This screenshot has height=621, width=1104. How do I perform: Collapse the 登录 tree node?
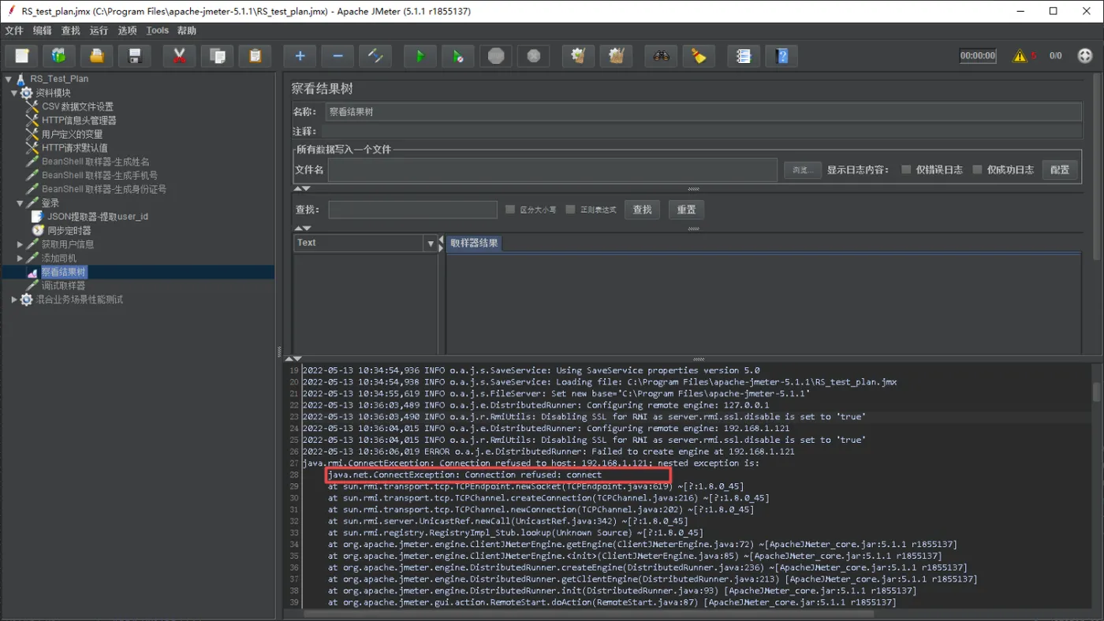21,203
